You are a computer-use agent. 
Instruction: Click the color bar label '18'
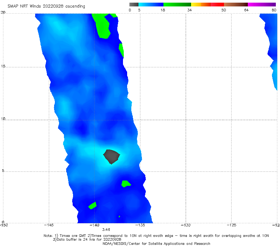(163, 10)
